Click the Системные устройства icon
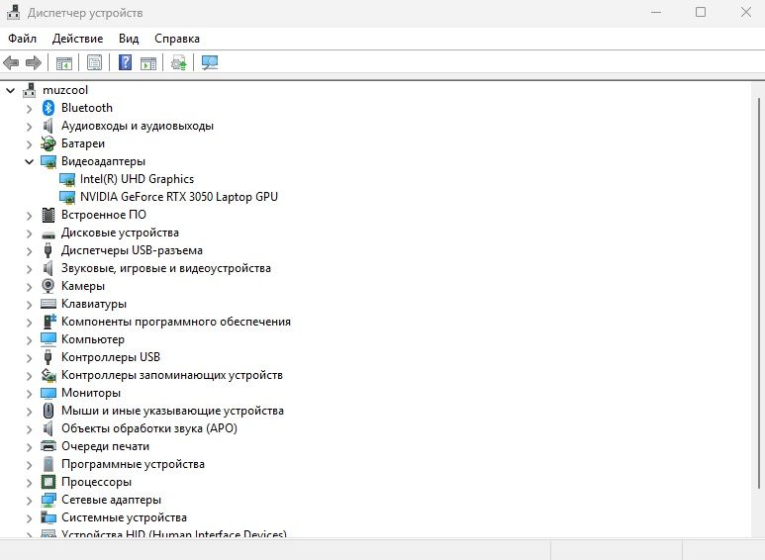The height and width of the screenshot is (560, 765). pos(48,517)
